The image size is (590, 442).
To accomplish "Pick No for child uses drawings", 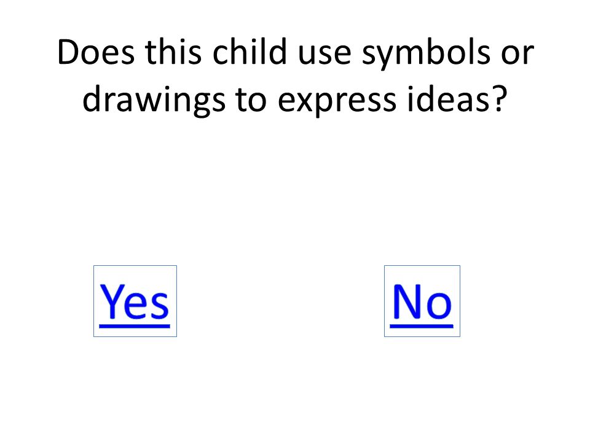I will click(x=422, y=301).
